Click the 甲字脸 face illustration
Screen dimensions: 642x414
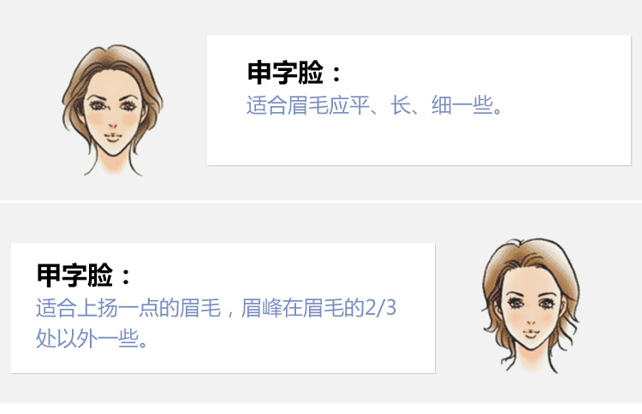(x=531, y=305)
